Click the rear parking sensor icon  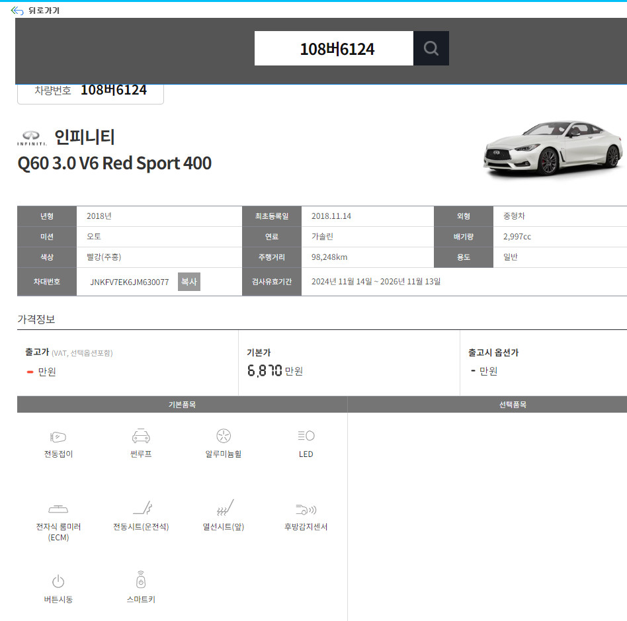point(306,509)
